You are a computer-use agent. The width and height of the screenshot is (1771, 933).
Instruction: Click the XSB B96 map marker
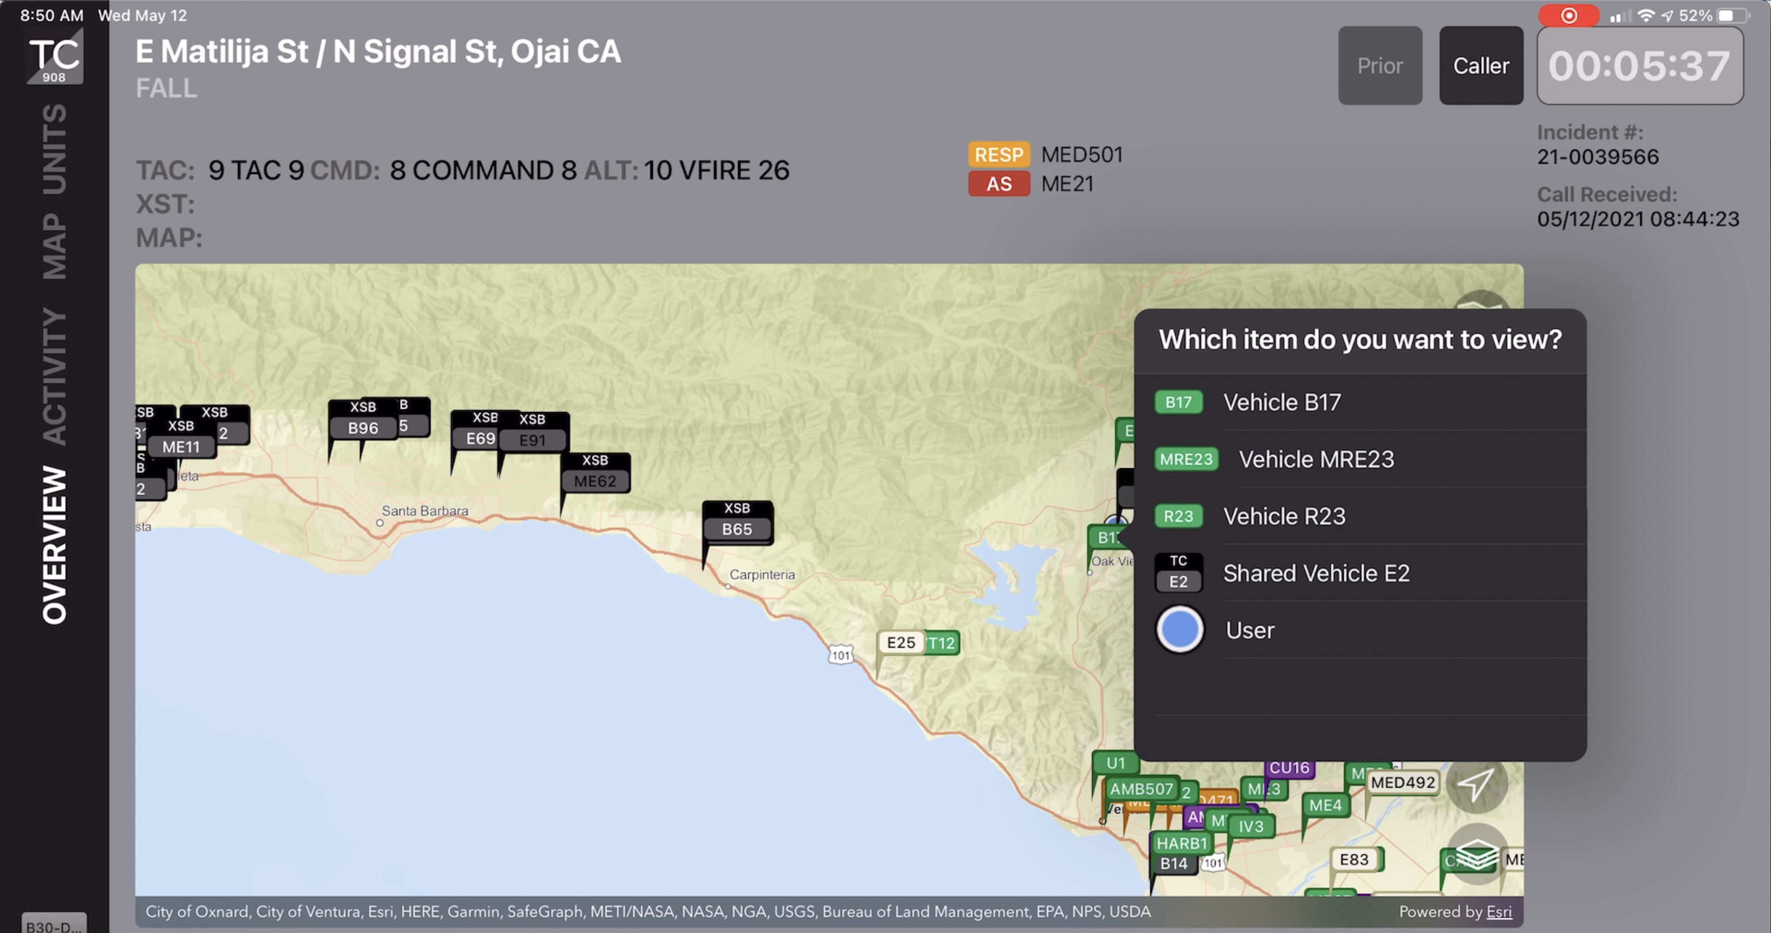362,427
